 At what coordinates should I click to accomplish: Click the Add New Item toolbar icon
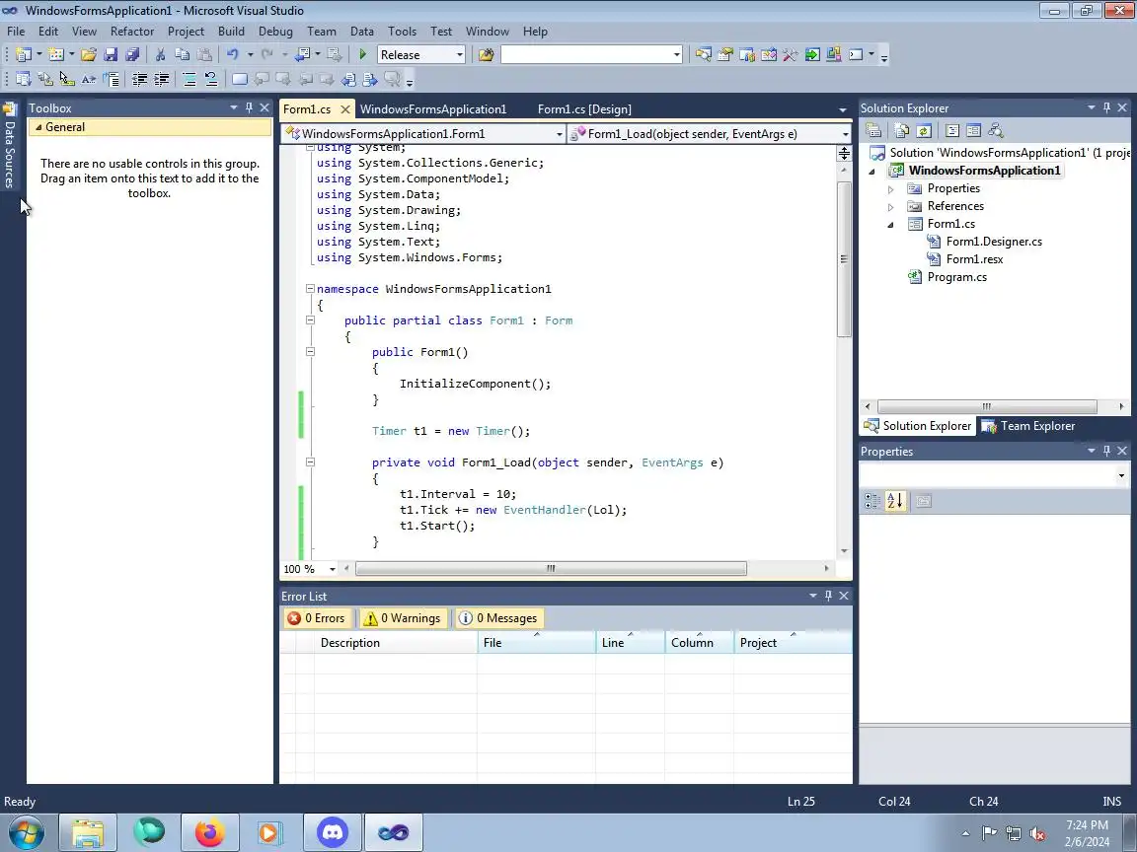56,54
